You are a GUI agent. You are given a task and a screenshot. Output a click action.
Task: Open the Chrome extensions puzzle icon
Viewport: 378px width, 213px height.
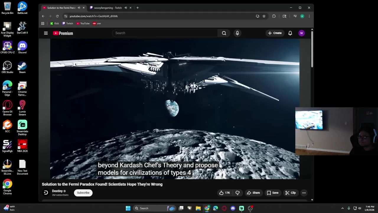pos(274,16)
